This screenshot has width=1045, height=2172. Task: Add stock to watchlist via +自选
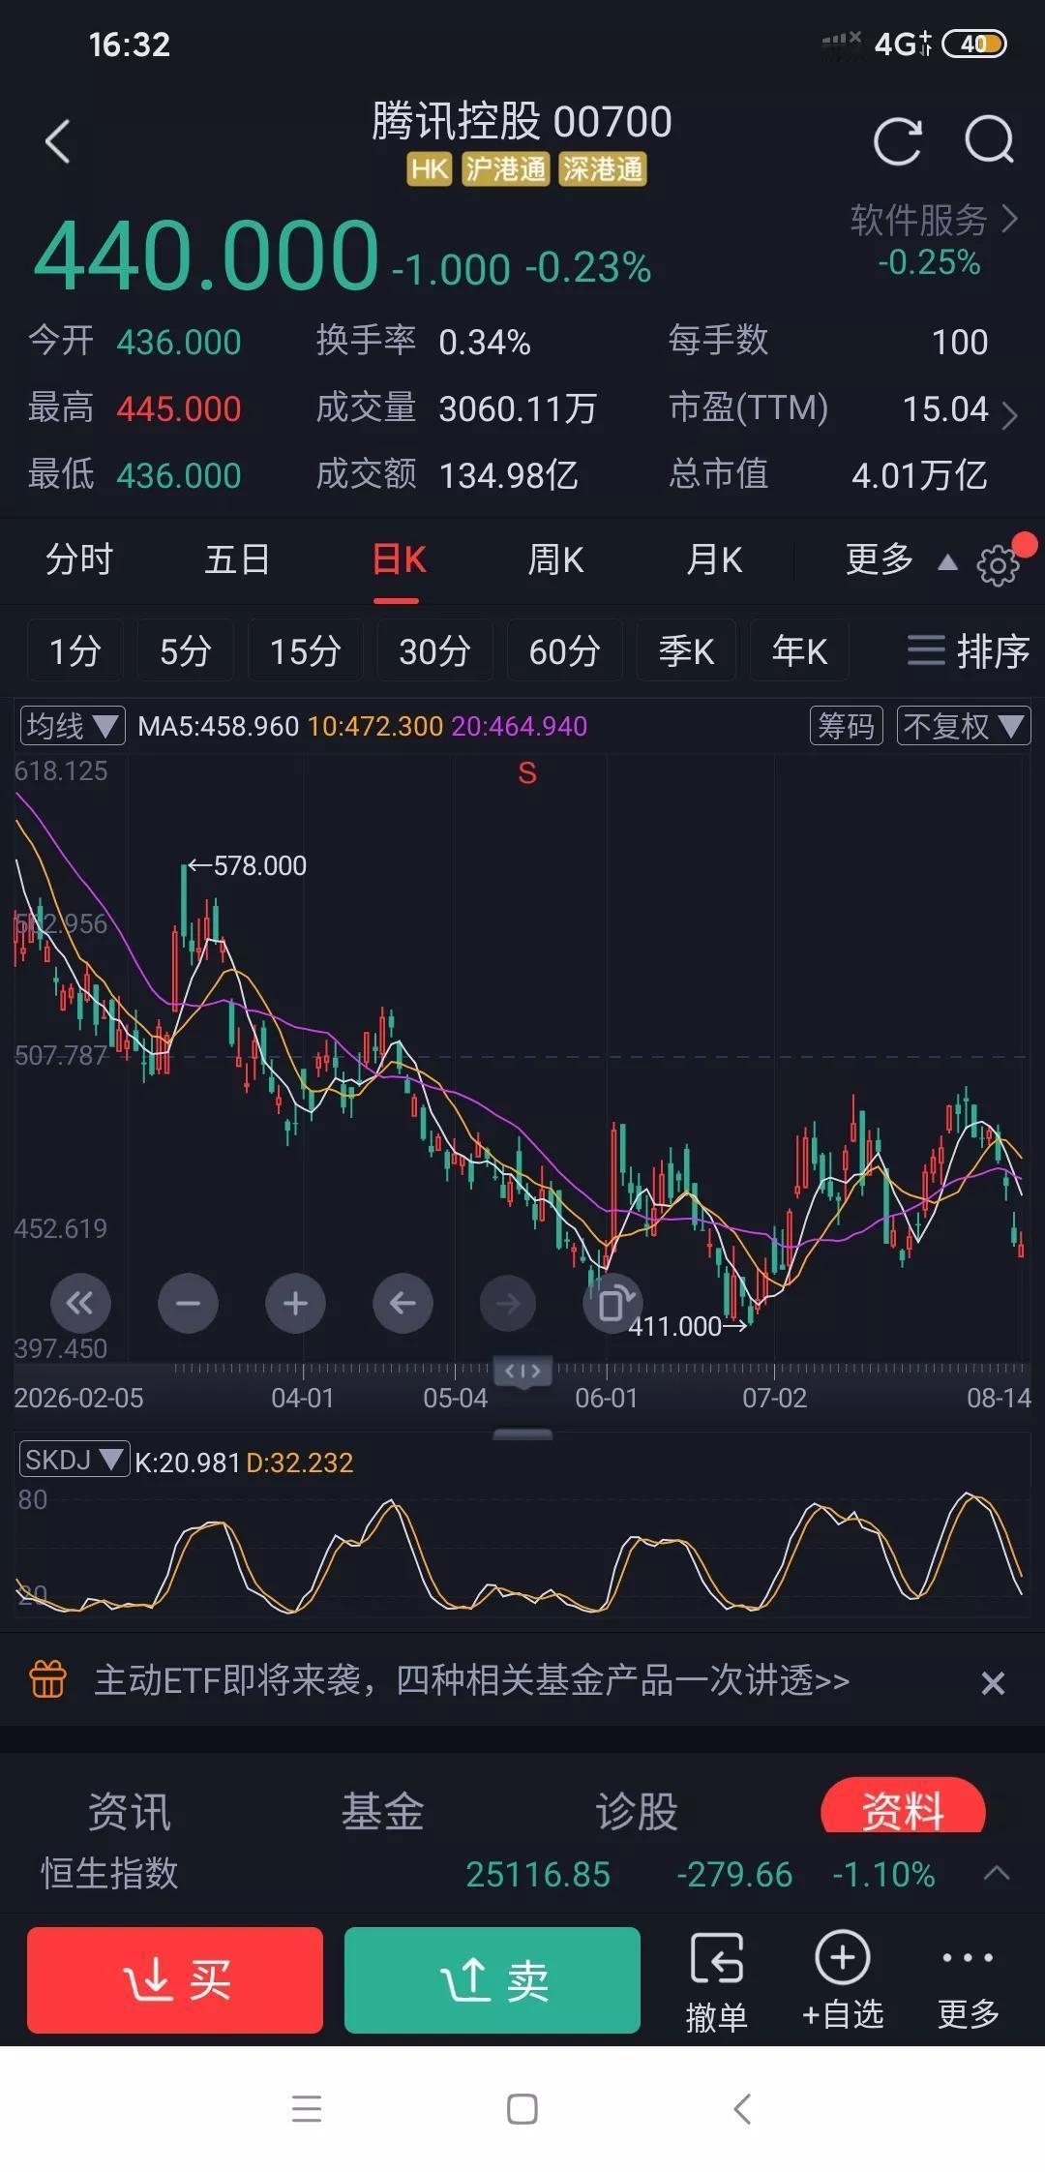click(x=843, y=1979)
